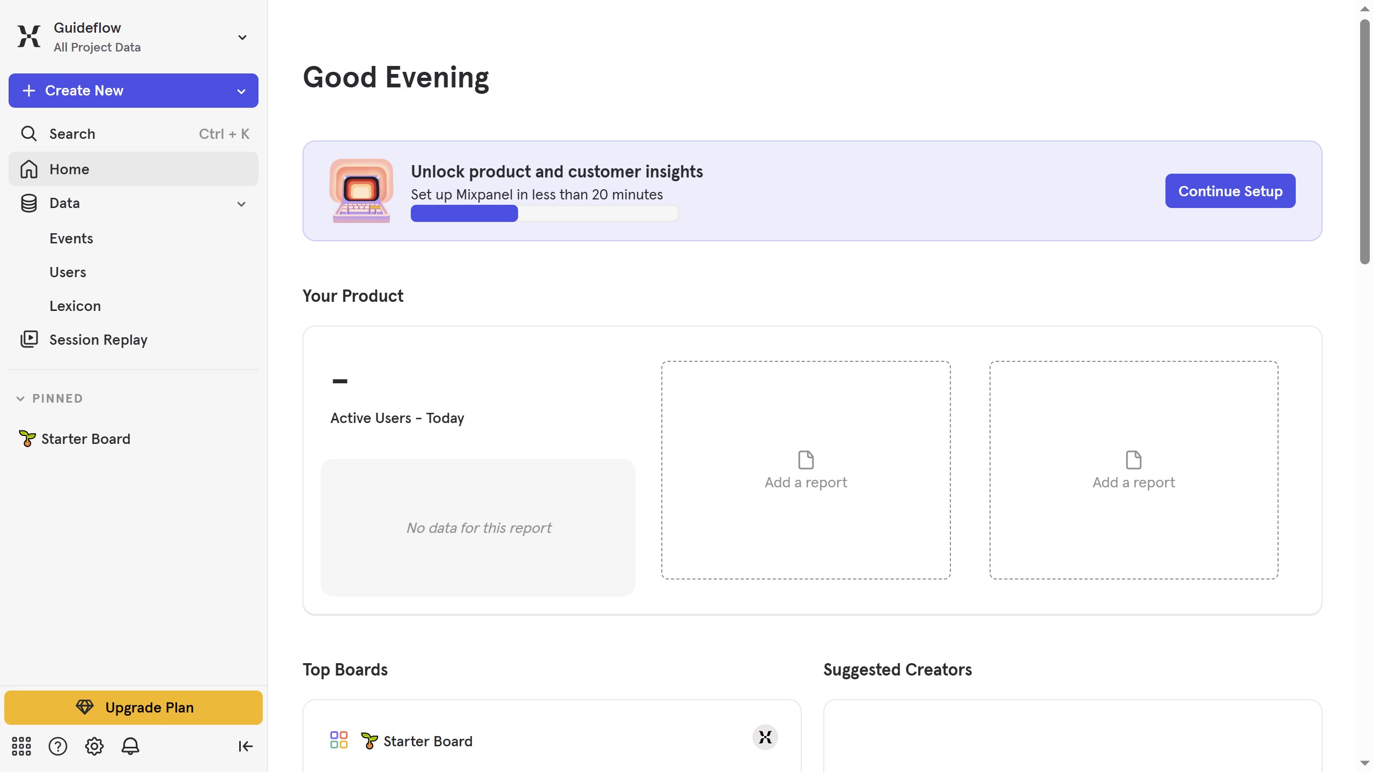Expand the Guideflow project switcher chevron
1373x772 pixels.
coord(242,37)
